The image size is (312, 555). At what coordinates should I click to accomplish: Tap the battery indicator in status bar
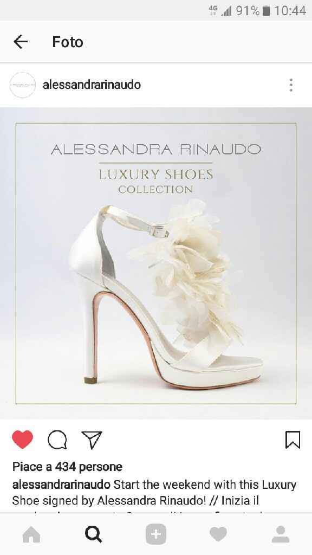click(x=266, y=11)
